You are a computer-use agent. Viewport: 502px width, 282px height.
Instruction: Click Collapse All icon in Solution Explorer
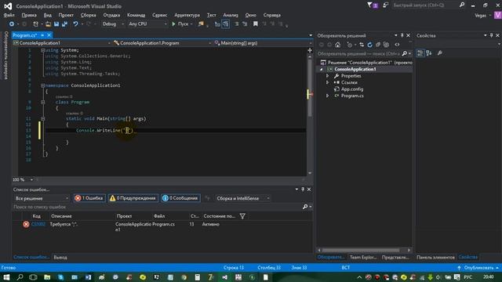[378, 45]
